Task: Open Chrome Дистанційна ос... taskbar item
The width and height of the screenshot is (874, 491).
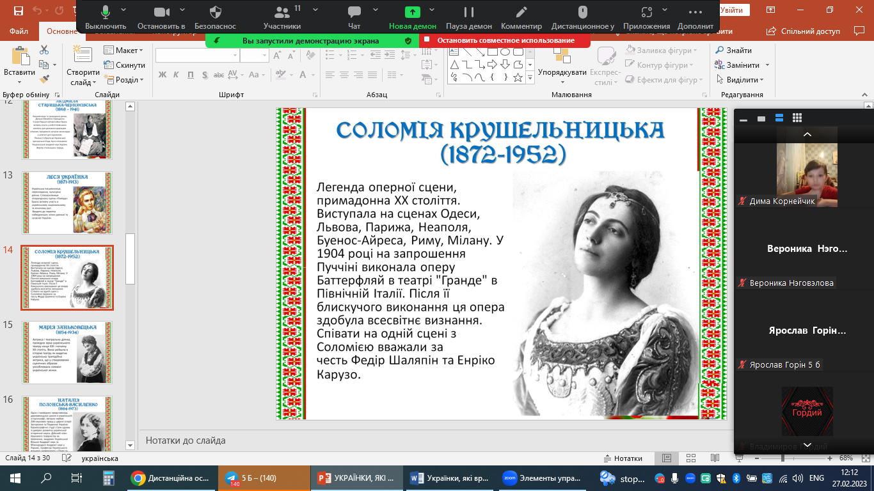Action: (170, 478)
